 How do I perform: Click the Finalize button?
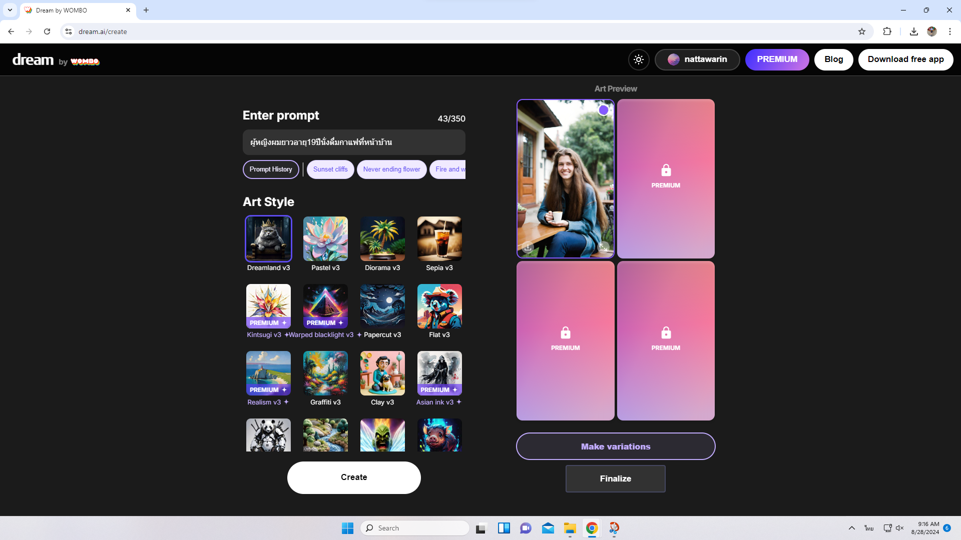[615, 478]
